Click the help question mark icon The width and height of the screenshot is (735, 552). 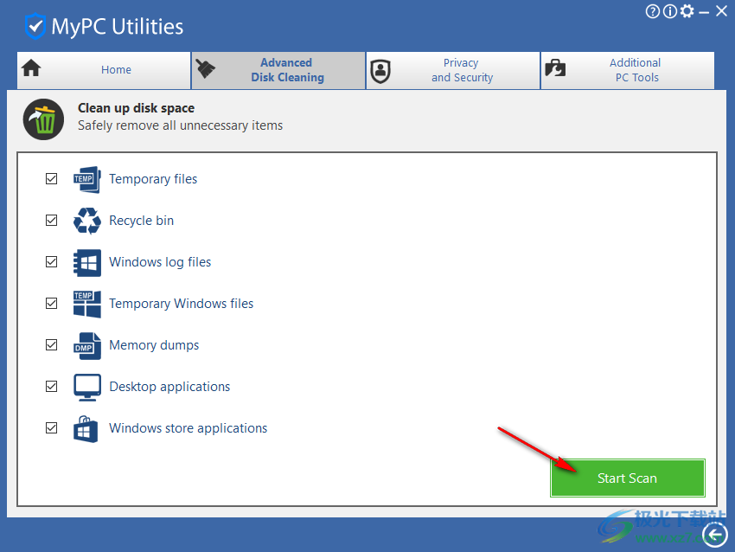click(653, 11)
